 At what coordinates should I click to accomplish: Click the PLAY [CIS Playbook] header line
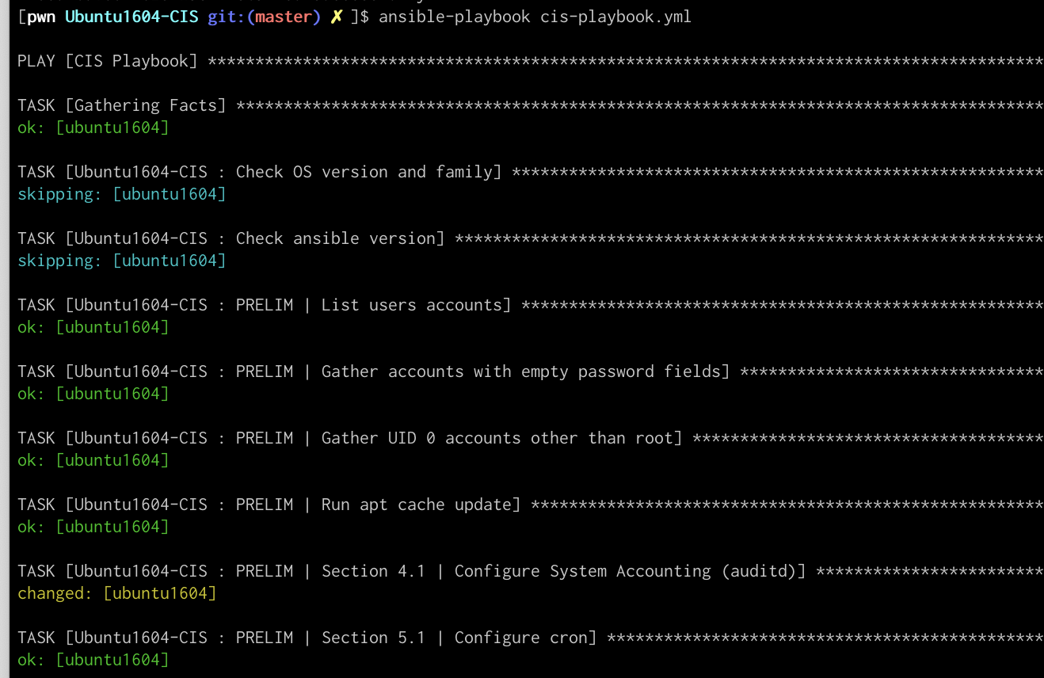[530, 61]
